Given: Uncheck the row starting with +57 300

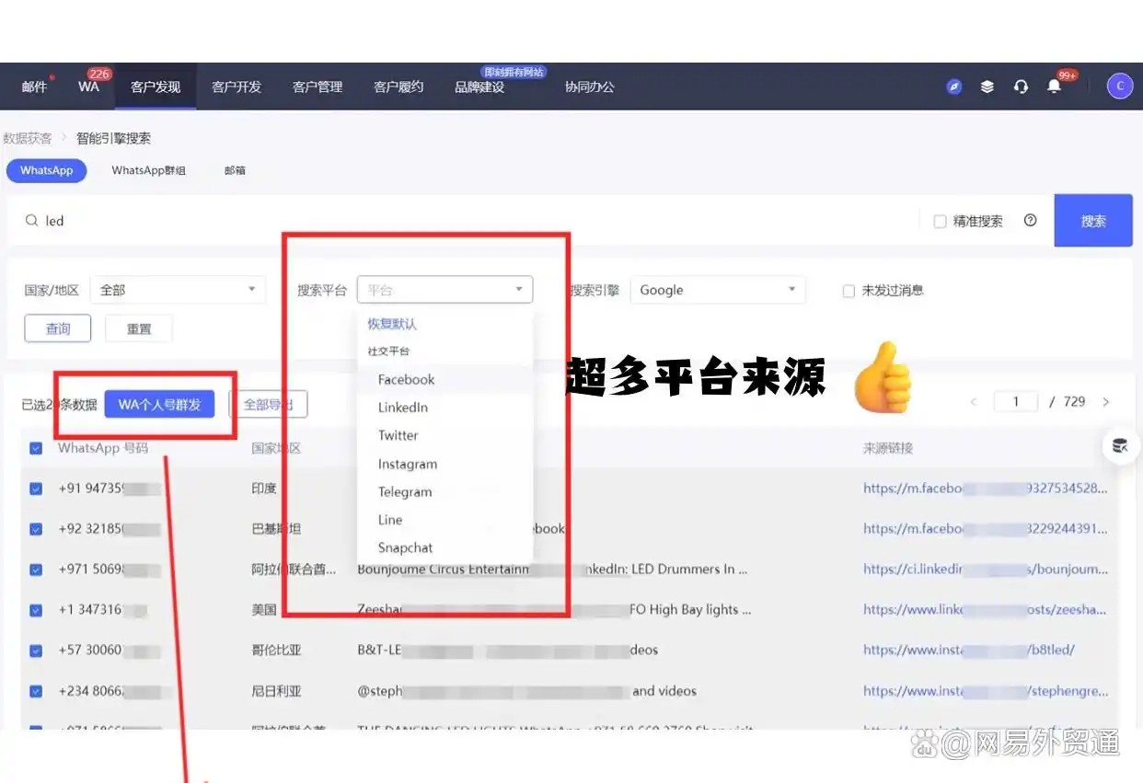Looking at the screenshot, I should click(36, 651).
